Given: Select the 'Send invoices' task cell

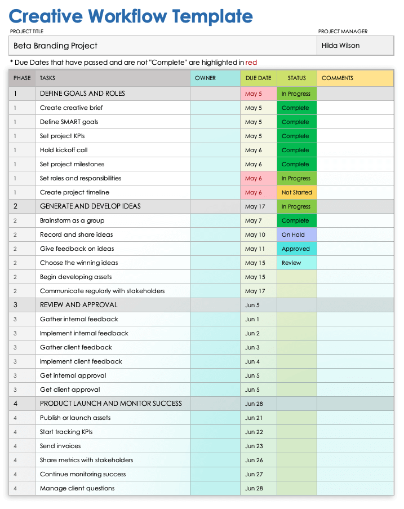Looking at the screenshot, I should click(113, 446).
